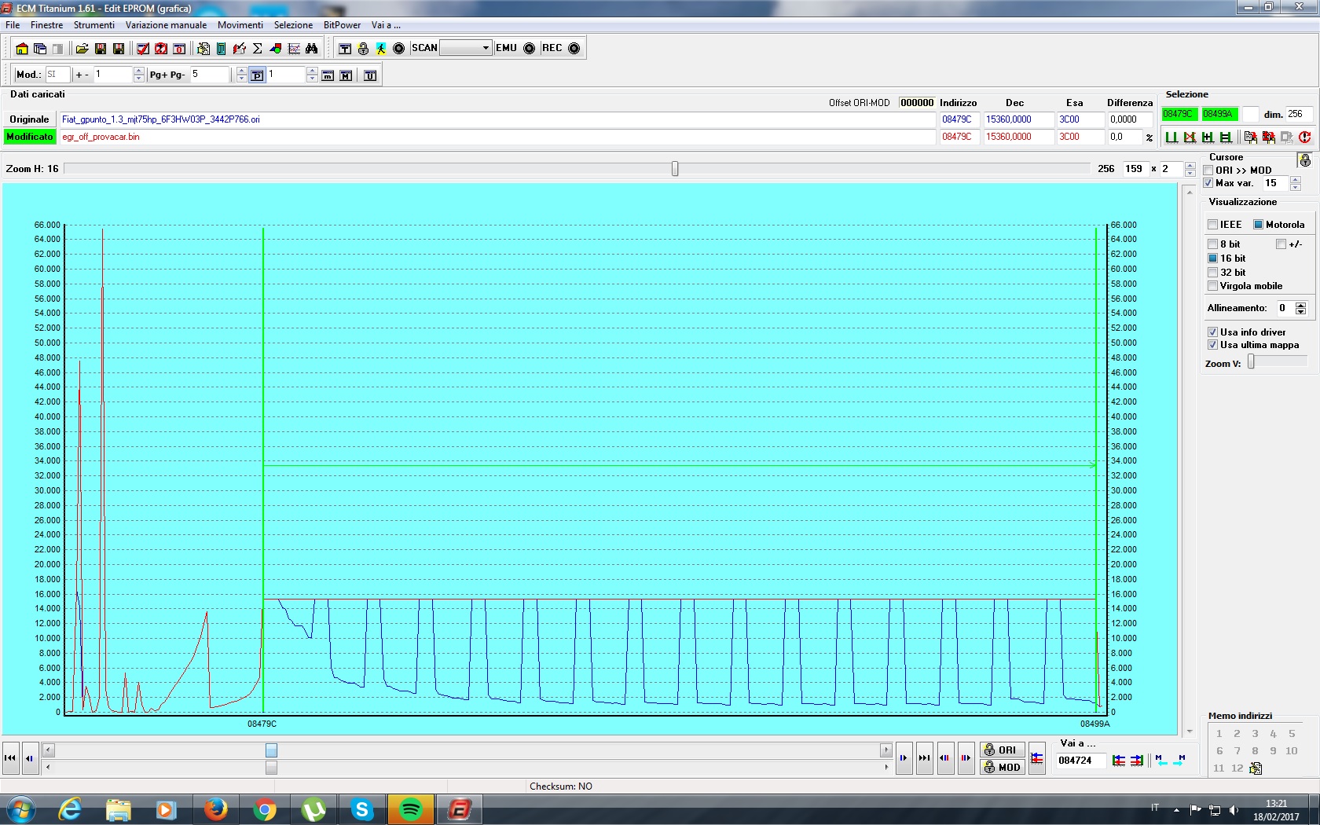Viewport: 1320px width, 825px height.
Task: Increase the Max var. value spinner
Action: (1296, 180)
